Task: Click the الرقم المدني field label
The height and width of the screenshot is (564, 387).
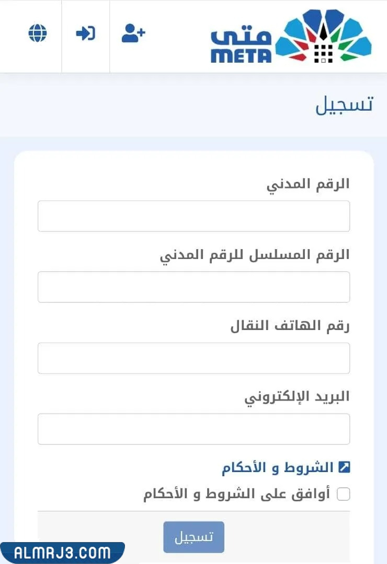Action: click(x=309, y=184)
